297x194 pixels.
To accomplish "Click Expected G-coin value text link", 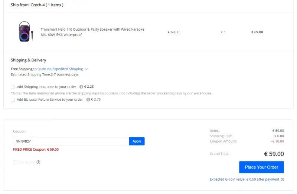I will click(x=244, y=179).
